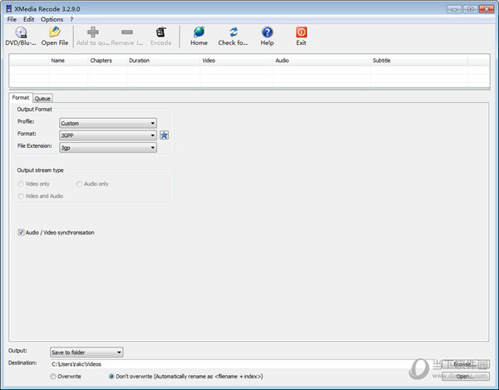Click the Add to queue plus icon
This screenshot has width=499, height=390.
click(x=92, y=32)
